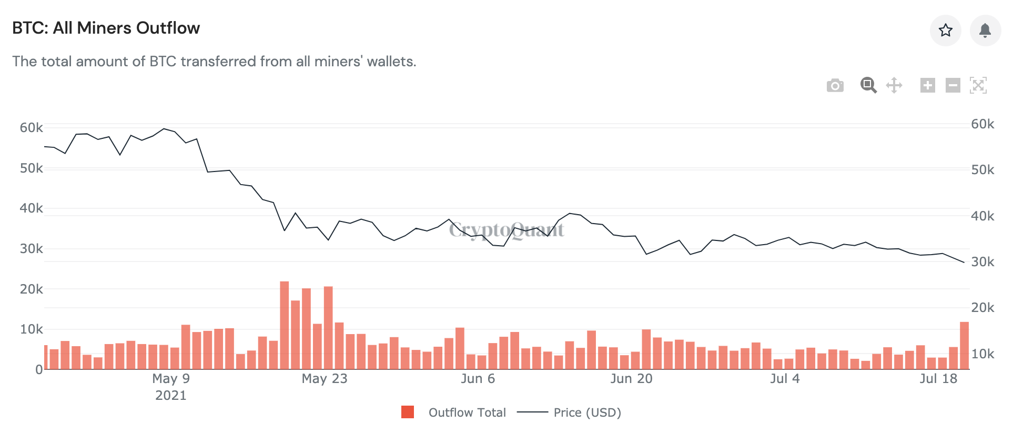Select the pan arrows tool
Viewport: 1013px width, 423px height.
[x=894, y=85]
